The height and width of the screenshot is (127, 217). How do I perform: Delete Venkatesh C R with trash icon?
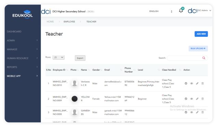202,83
